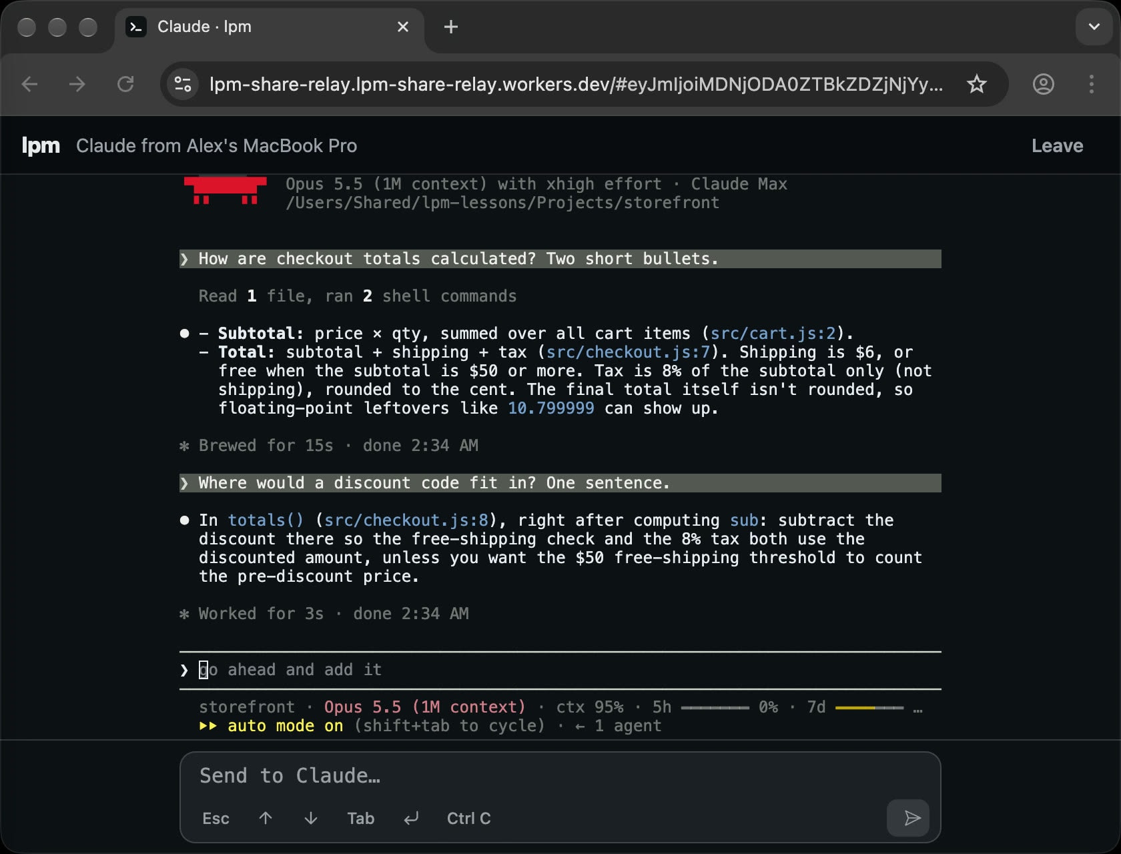Click the address bar URL
This screenshot has height=854, width=1121.
coord(576,84)
